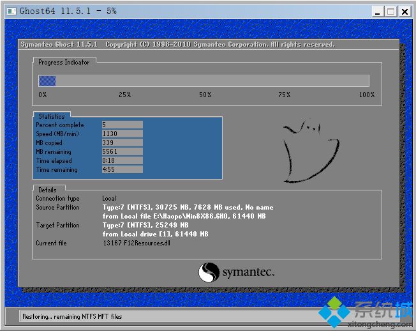This screenshot has height=331, width=416.
Task: Click the 25% progress marker
Action: coord(124,95)
